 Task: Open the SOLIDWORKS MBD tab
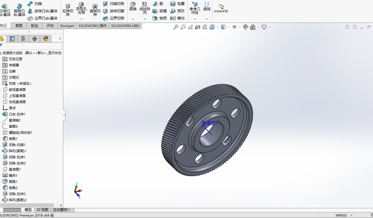125,26
